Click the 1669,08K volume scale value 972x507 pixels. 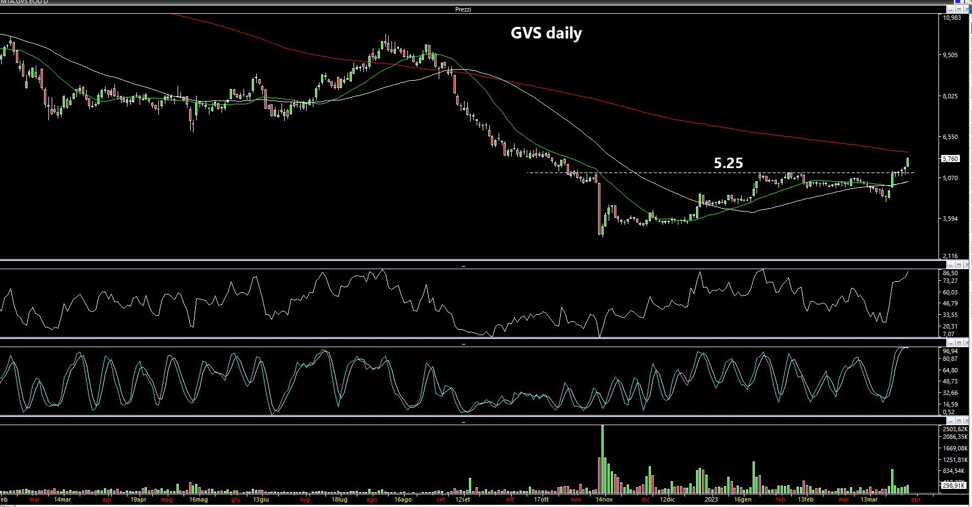click(x=955, y=448)
